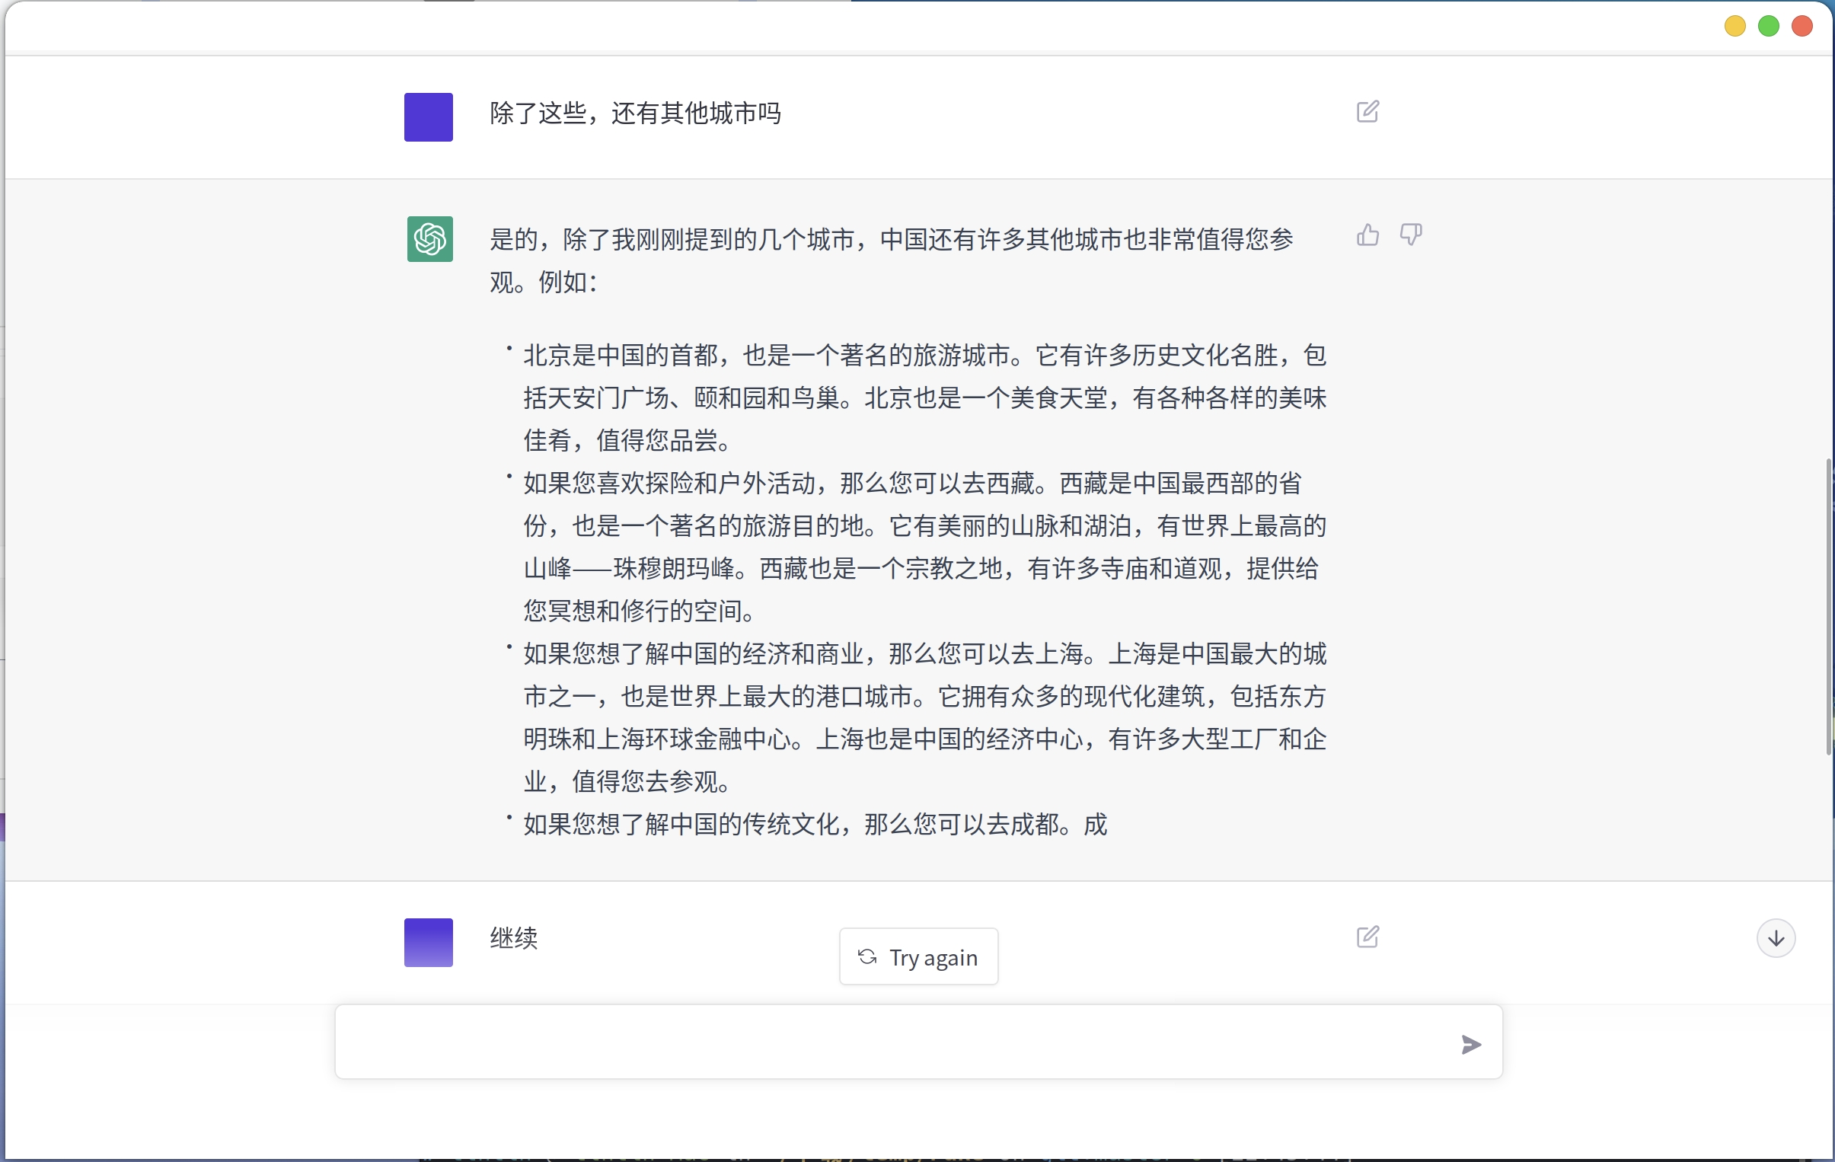1835x1162 pixels.
Task: Click the yellow window minimize button
Action: [1734, 27]
